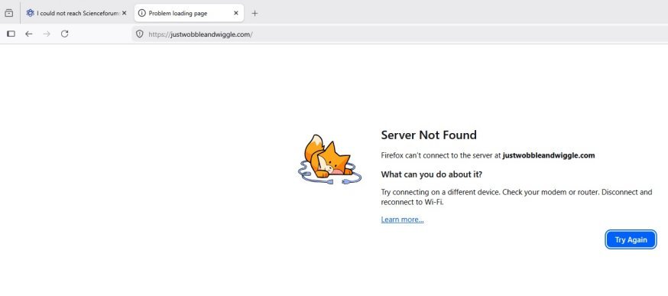Go forward to next page
Image resolution: width=668 pixels, height=296 pixels.
point(47,34)
